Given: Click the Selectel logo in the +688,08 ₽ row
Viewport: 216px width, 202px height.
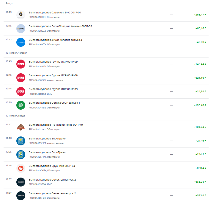Looking at the screenshot, I should click(x=21, y=182).
